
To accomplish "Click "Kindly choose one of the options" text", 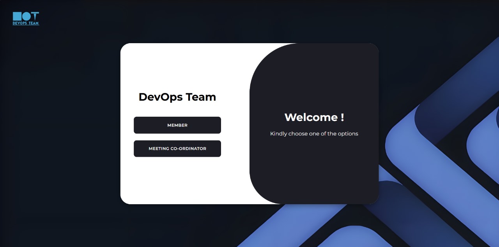I will point(314,134).
